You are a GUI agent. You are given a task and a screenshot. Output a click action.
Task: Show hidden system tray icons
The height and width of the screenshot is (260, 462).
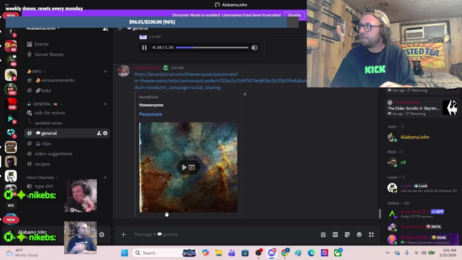coord(388,253)
